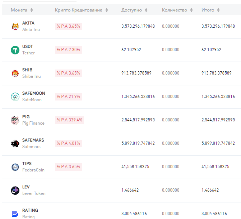Click SAFEMARS total value in Итого column
This screenshot has width=241, height=219.
pos(218,143)
